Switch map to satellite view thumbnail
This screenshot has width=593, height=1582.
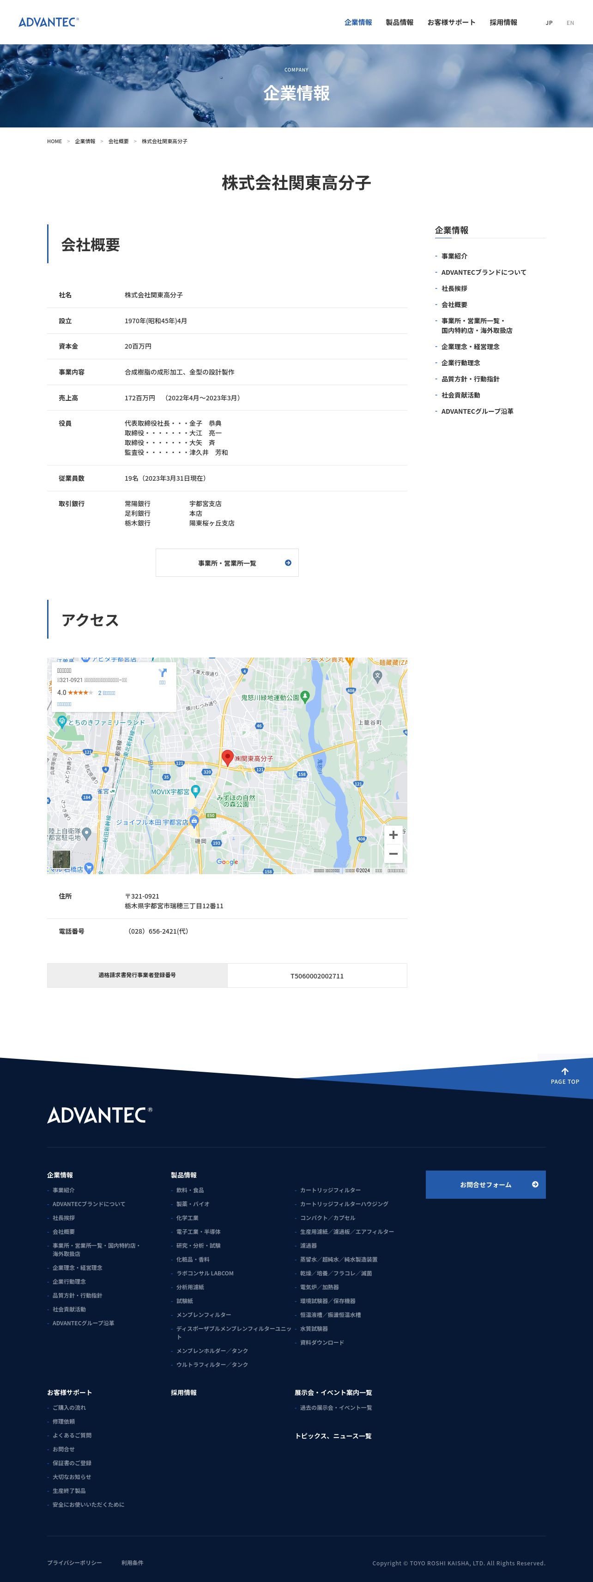point(61,859)
